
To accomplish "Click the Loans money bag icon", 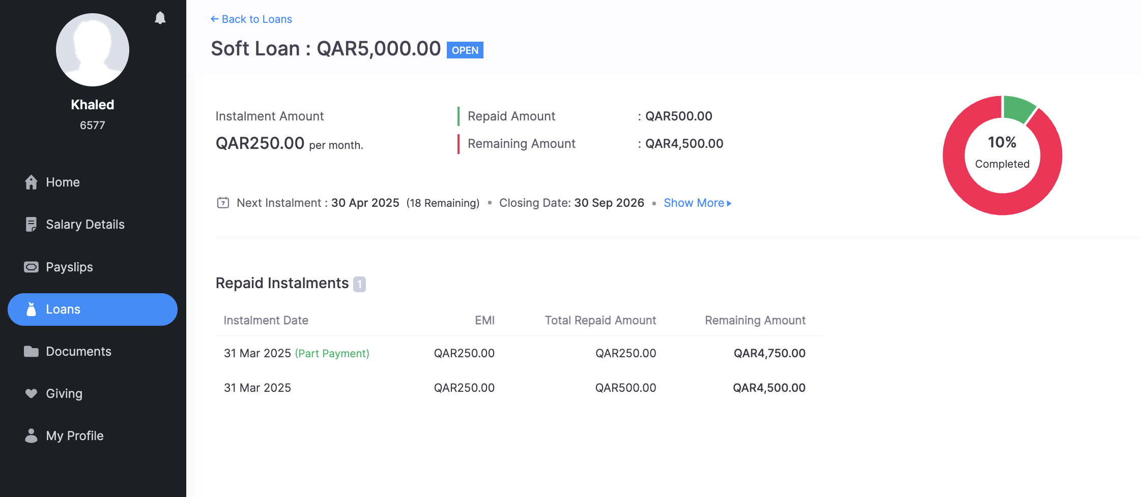I will pos(31,309).
